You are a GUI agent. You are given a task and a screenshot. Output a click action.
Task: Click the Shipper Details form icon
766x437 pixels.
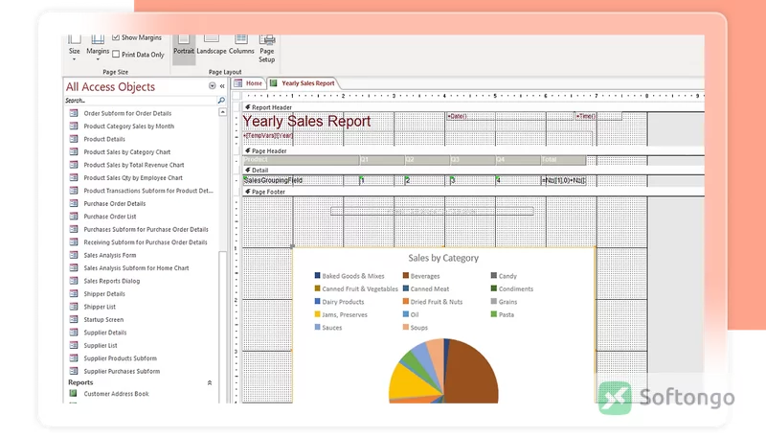coord(74,294)
